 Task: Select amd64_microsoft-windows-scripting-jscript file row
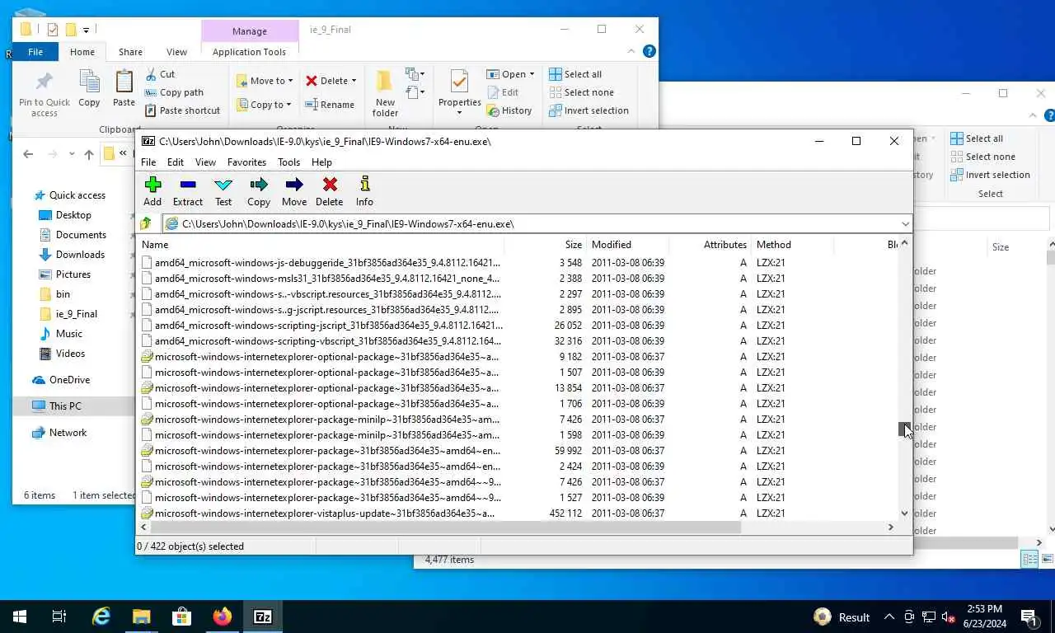tap(518, 326)
